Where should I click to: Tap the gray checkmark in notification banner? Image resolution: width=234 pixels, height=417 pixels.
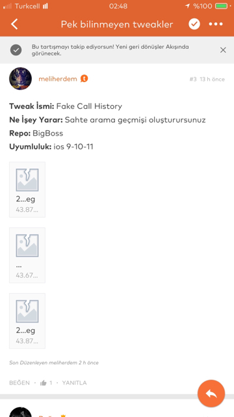point(16,50)
